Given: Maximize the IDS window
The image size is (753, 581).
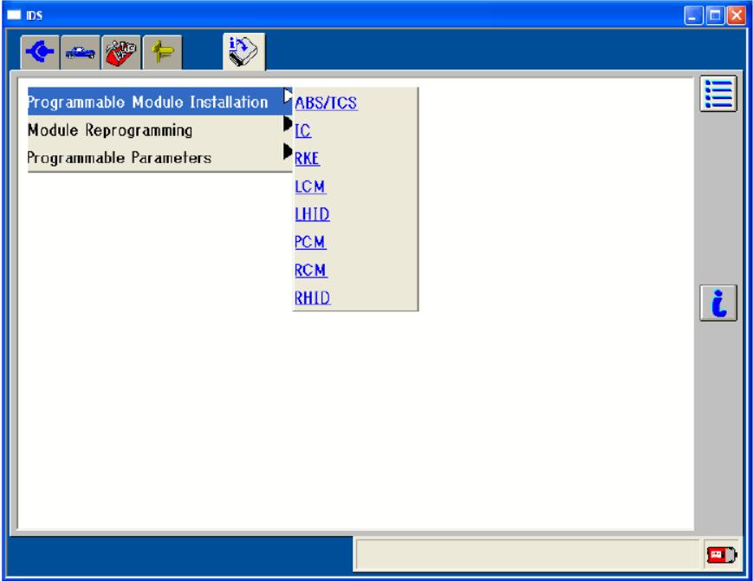Looking at the screenshot, I should [715, 16].
